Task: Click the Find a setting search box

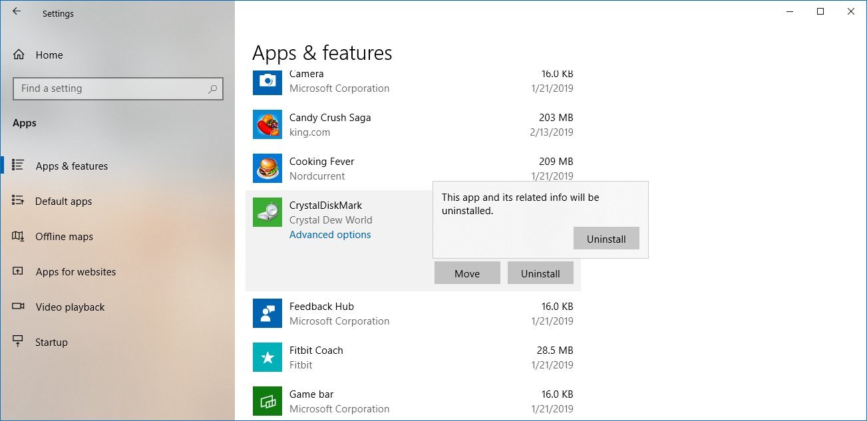Action: pyautogui.click(x=118, y=88)
